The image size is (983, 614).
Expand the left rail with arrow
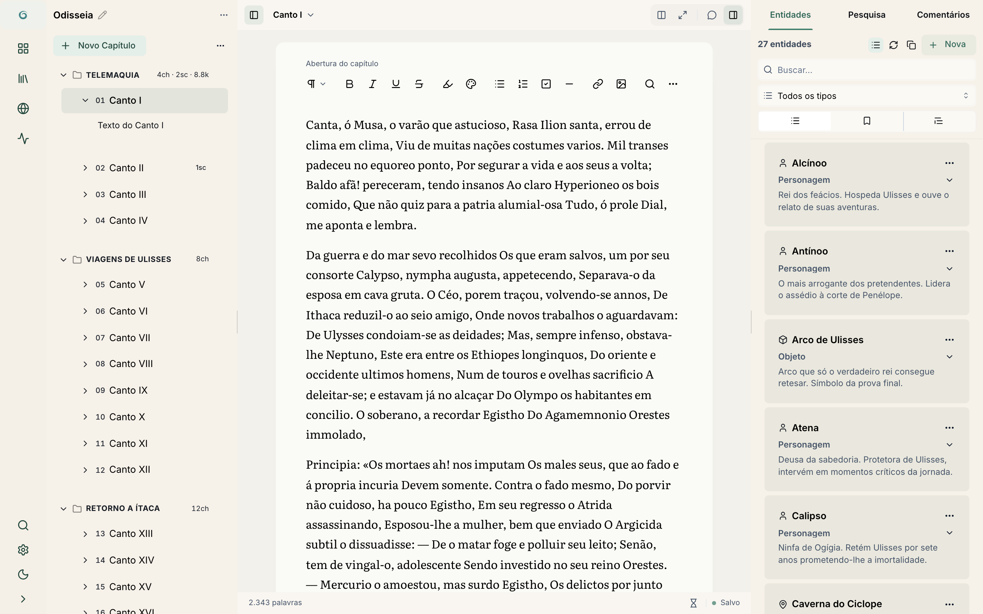click(23, 599)
